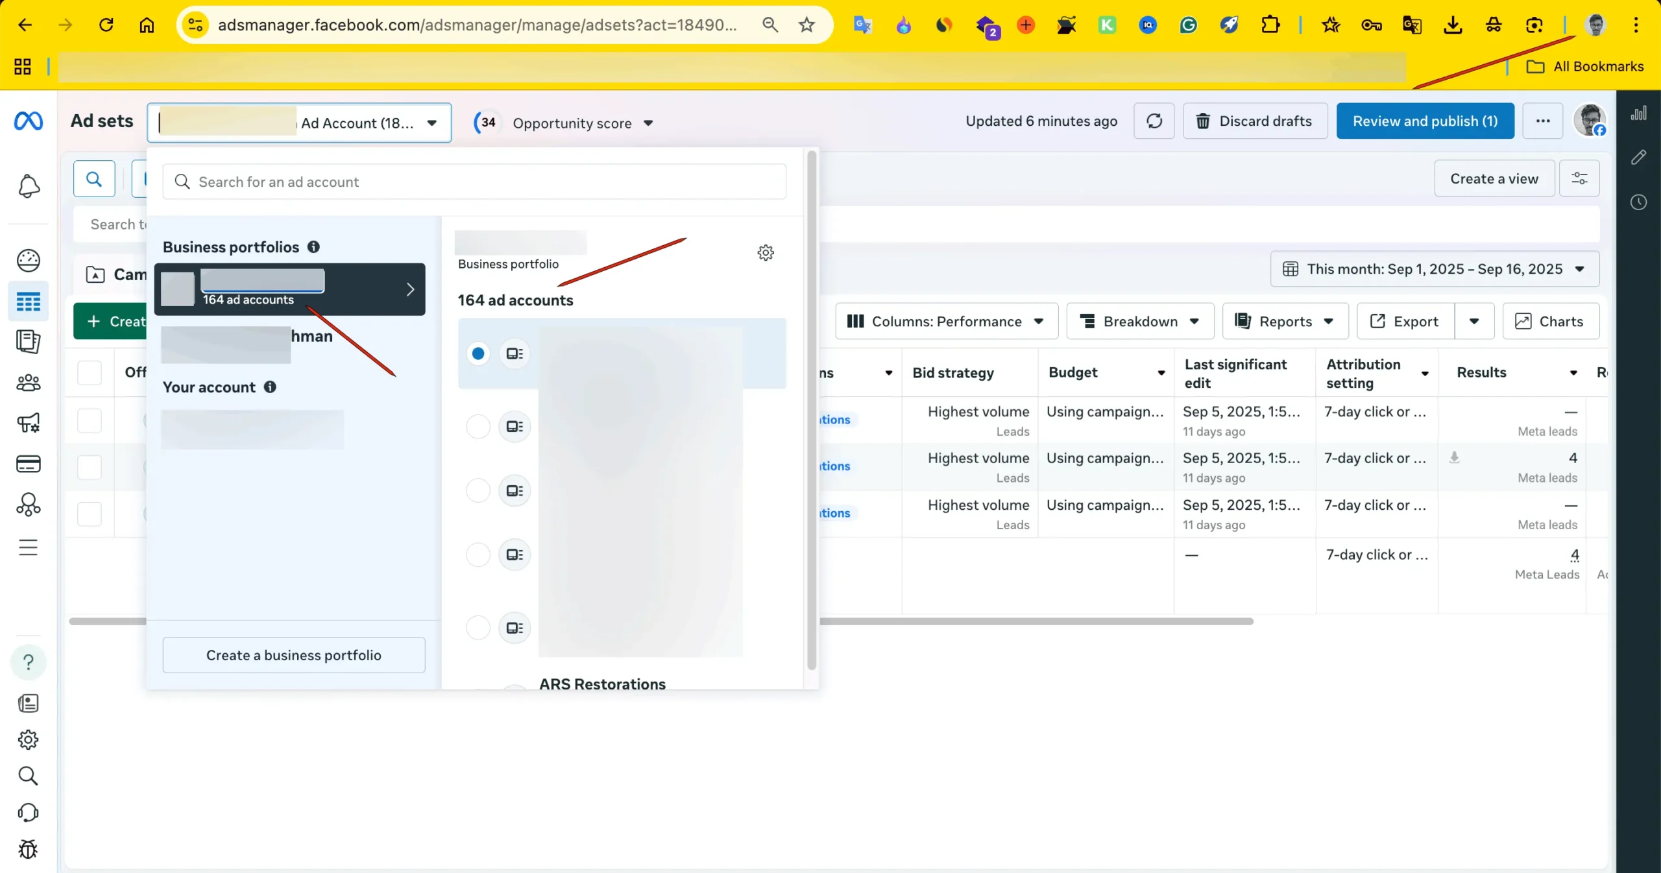This screenshot has width=1661, height=873.
Task: Click the Review and publish button
Action: pos(1425,121)
